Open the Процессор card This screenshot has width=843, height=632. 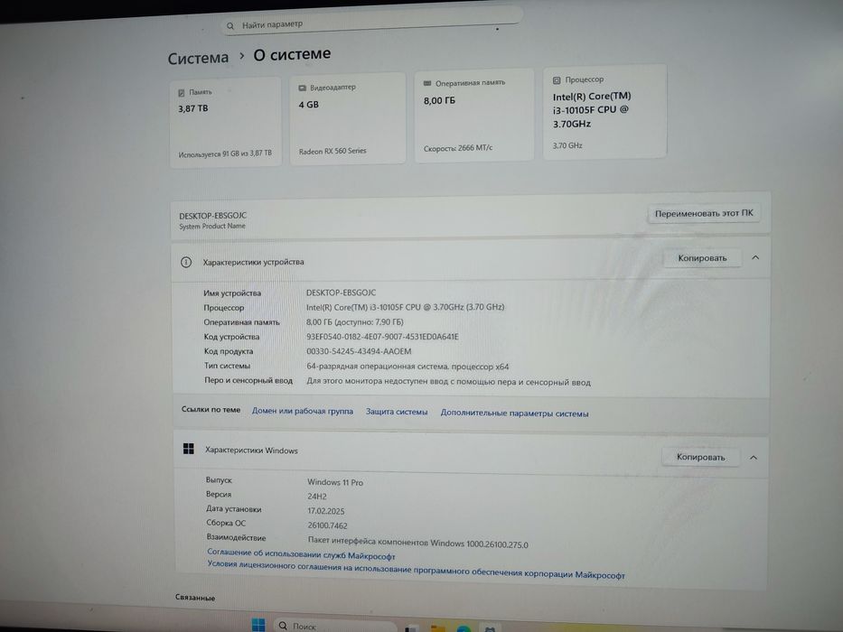604,112
